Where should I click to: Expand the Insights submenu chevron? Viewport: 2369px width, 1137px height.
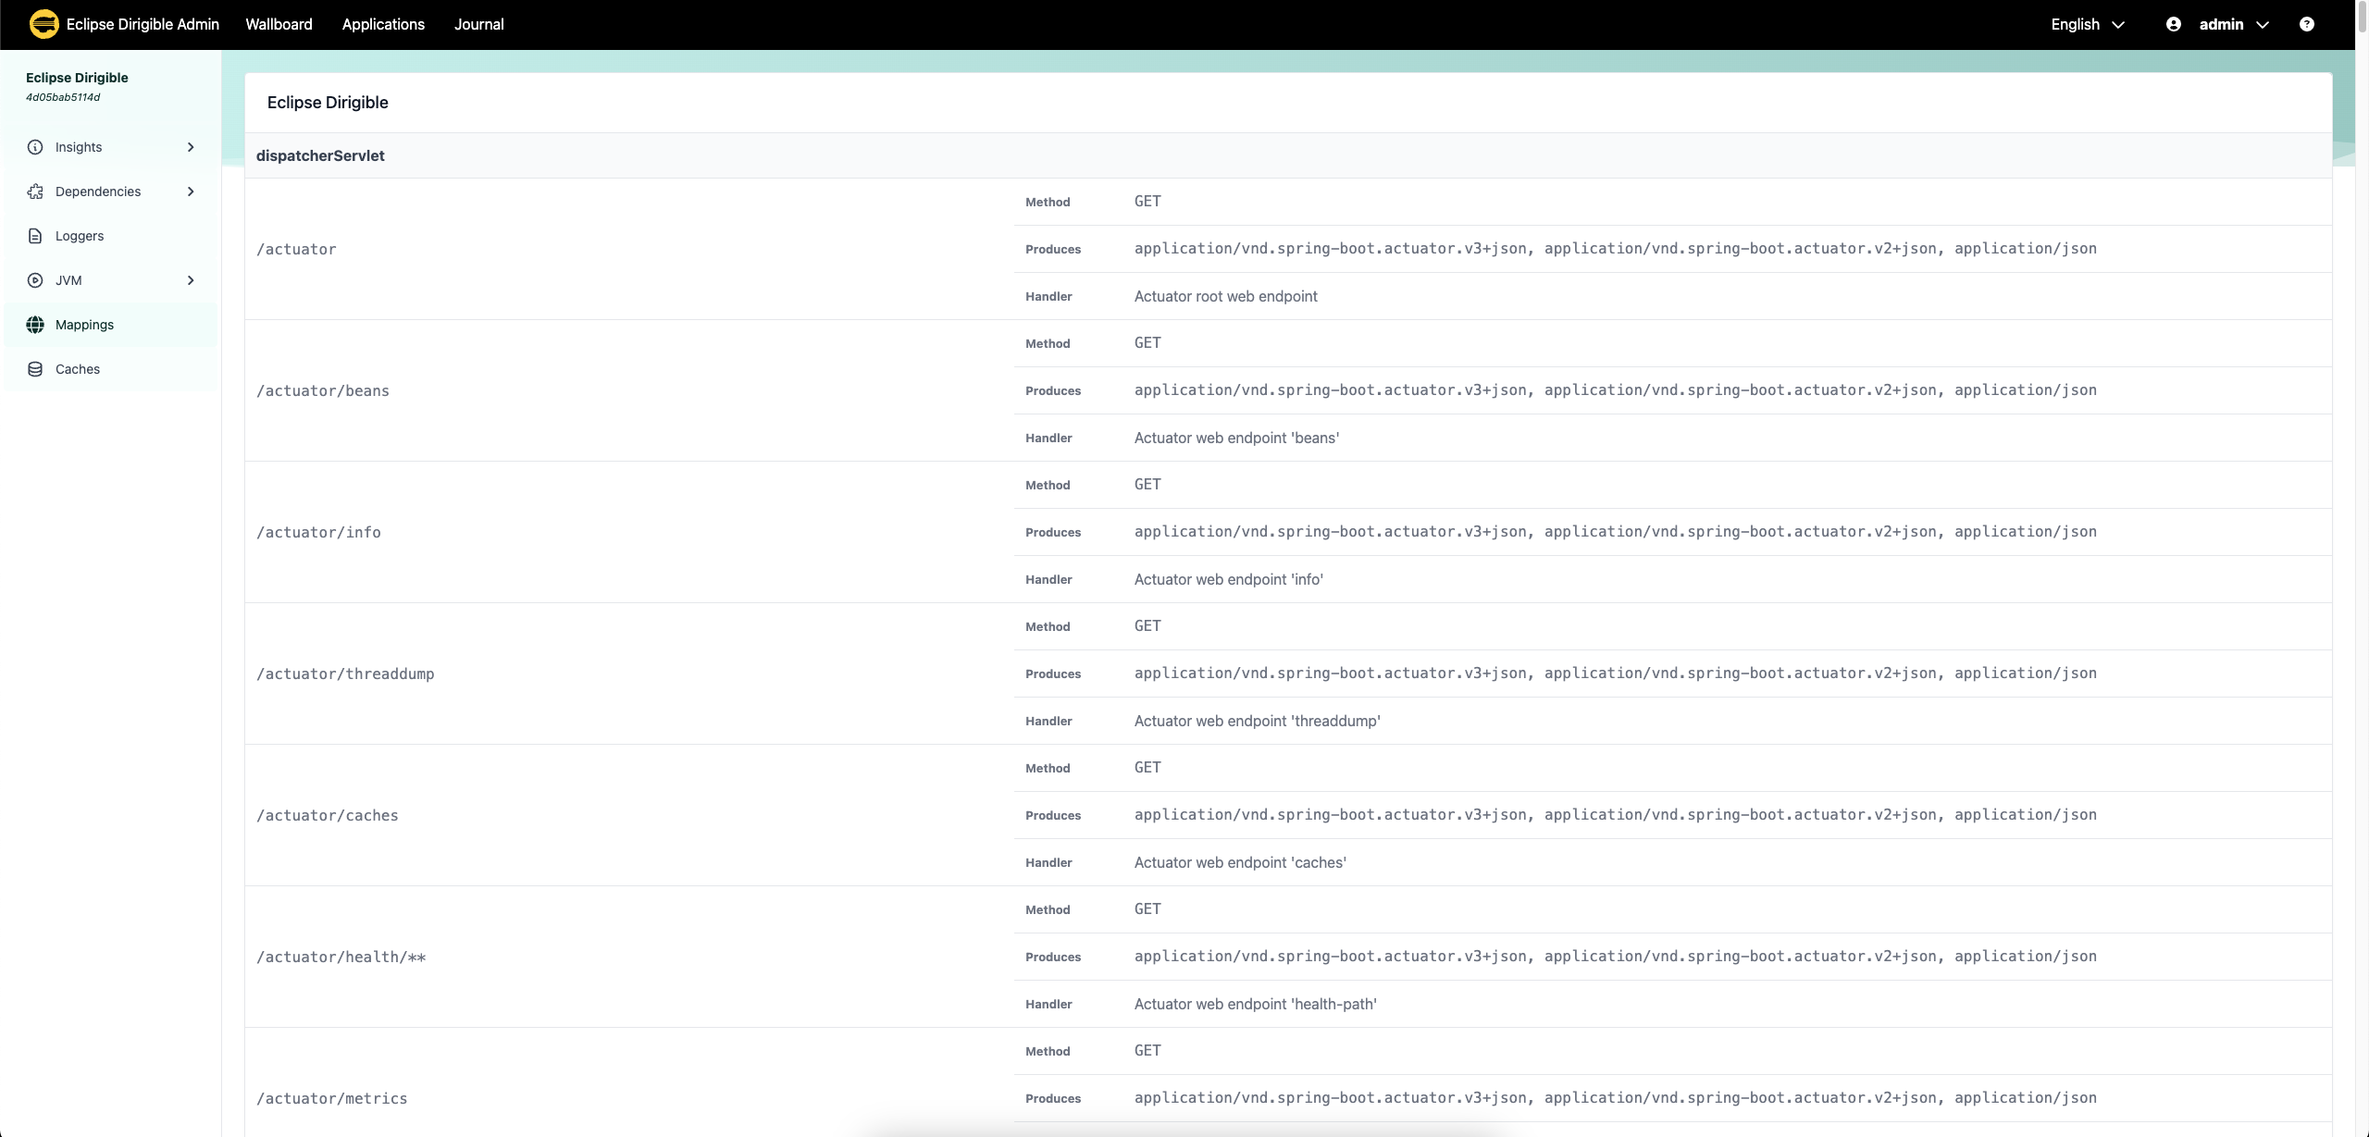(191, 147)
